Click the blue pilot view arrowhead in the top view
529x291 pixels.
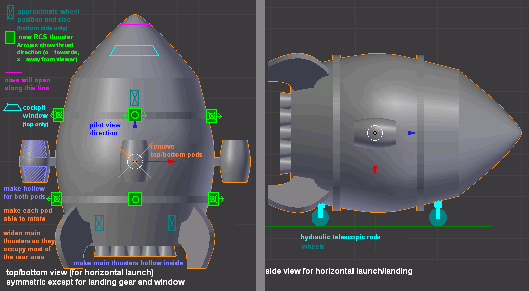135,124
